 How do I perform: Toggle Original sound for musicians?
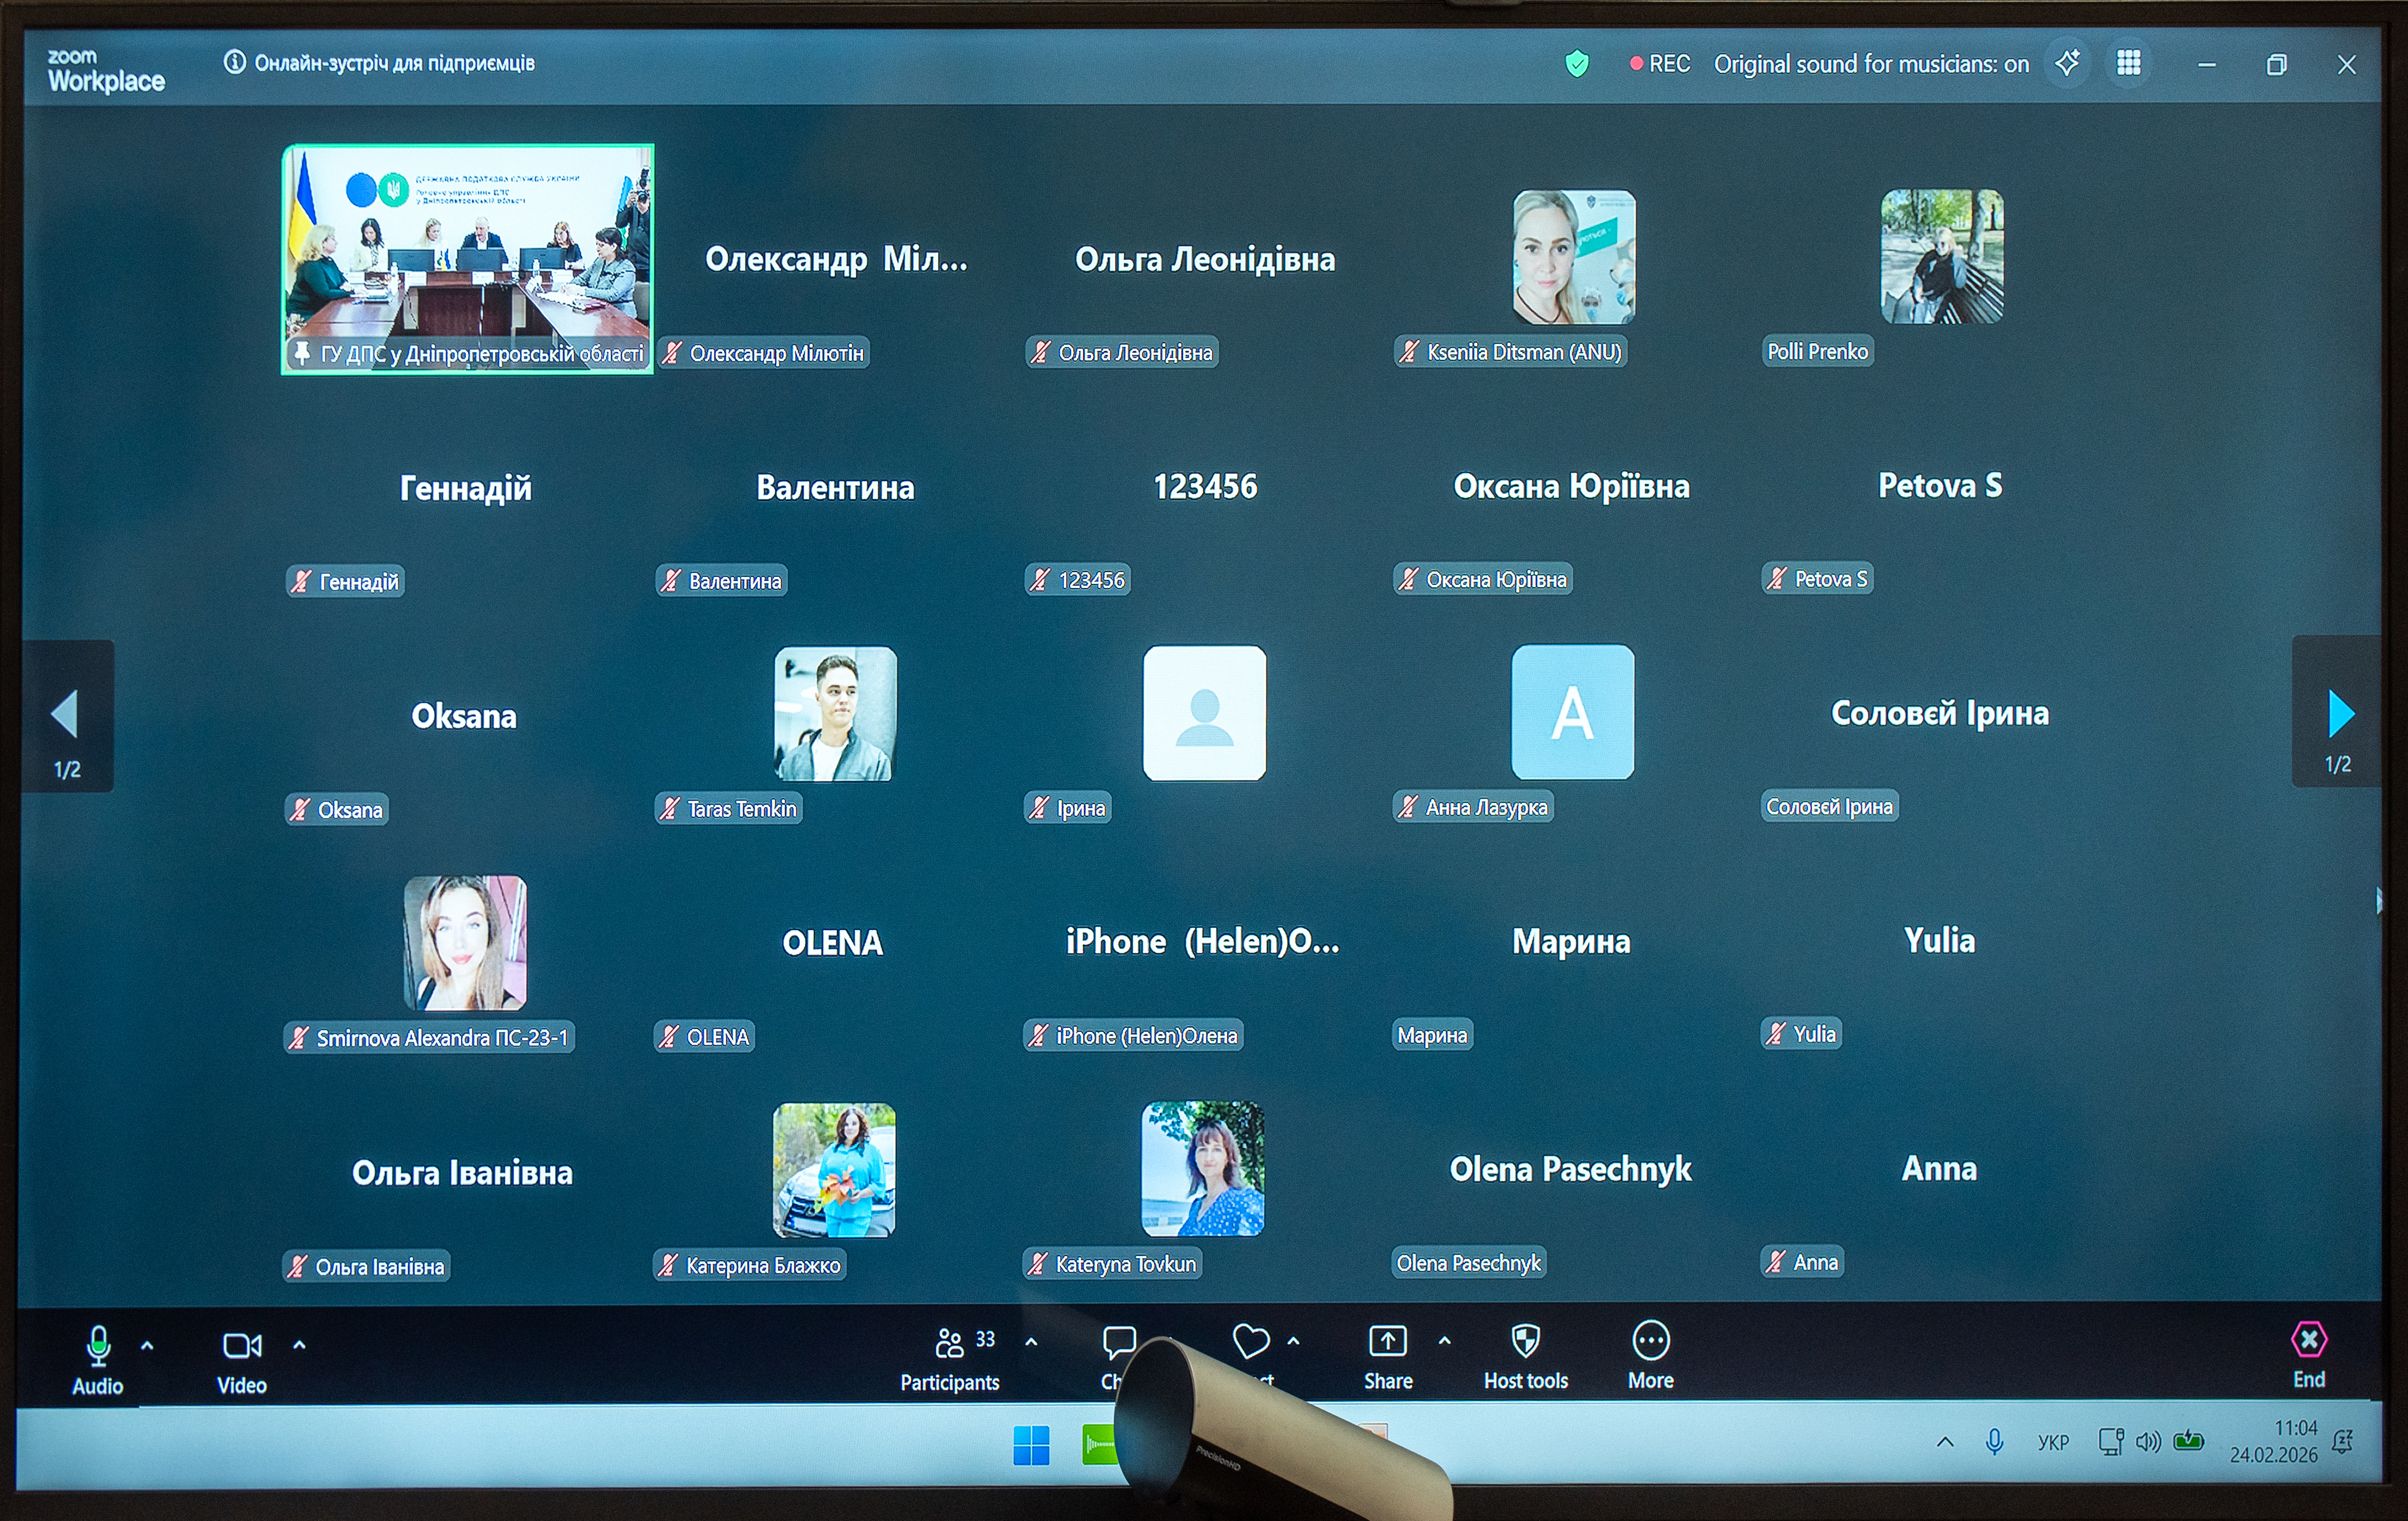click(x=1871, y=64)
